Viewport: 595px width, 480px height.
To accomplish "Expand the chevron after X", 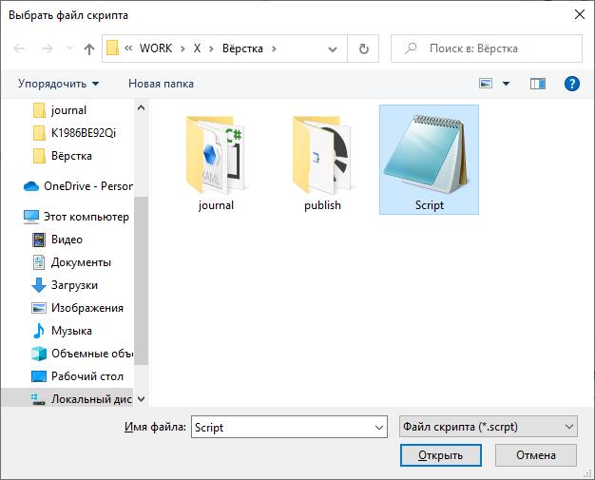I will (x=211, y=48).
